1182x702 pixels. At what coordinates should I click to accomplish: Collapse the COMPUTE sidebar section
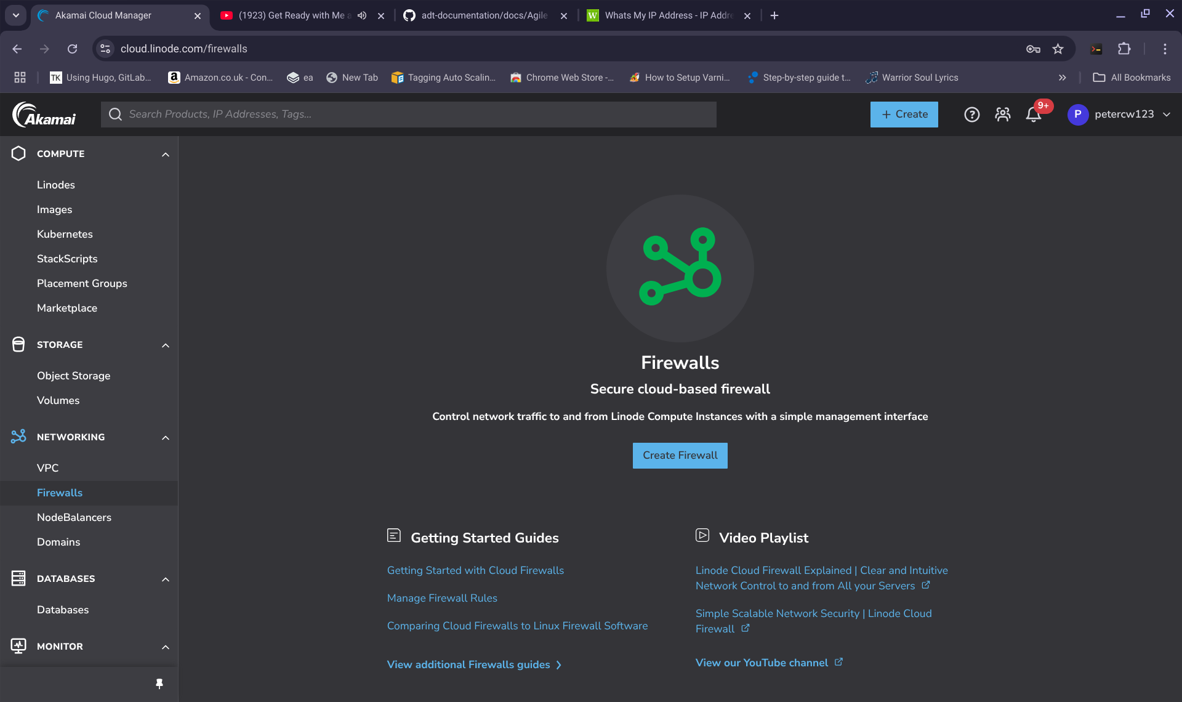[165, 154]
